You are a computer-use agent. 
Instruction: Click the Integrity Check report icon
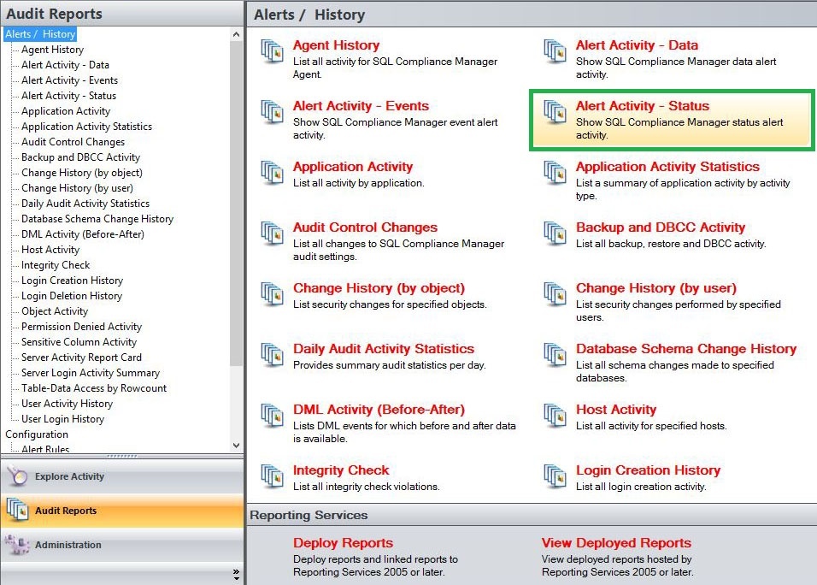tap(272, 476)
